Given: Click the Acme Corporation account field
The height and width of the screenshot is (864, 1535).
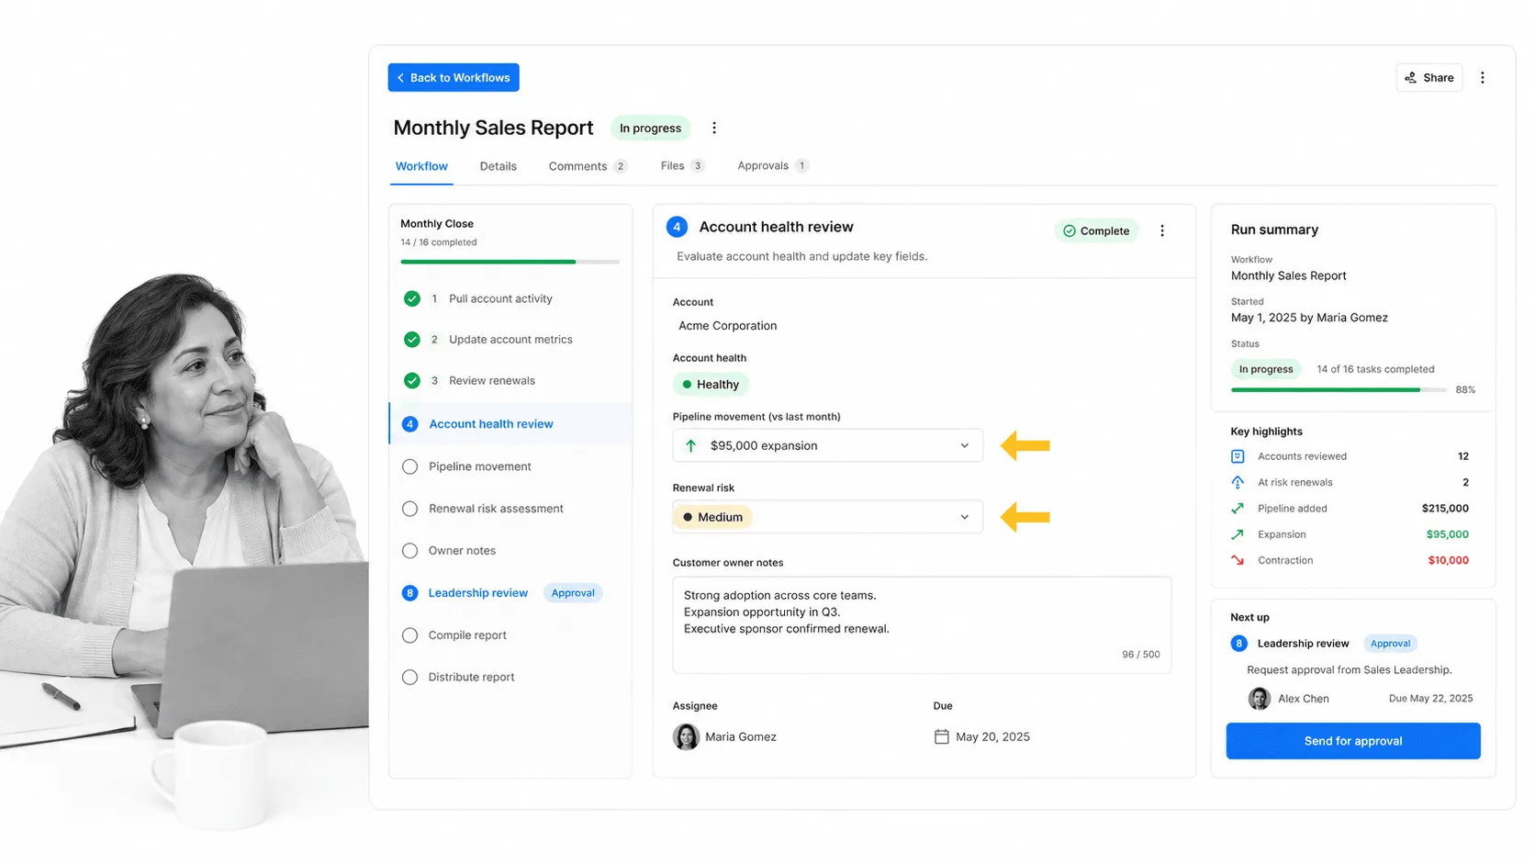Looking at the screenshot, I should pos(727,326).
